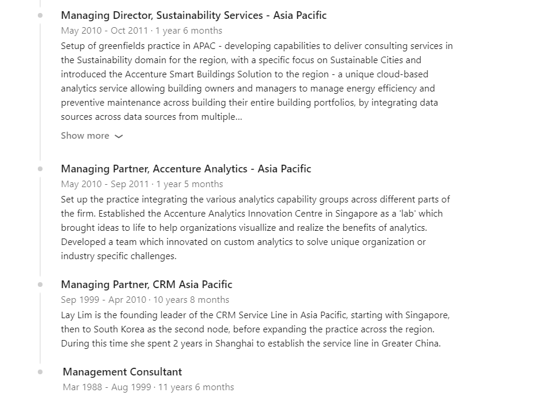Open Managing Director, Sustainability Services title
Image resolution: width=543 pixels, height=402 pixels.
[194, 15]
